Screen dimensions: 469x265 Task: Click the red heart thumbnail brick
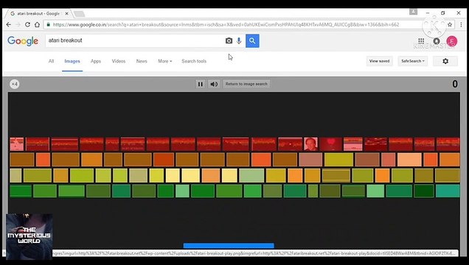tap(330, 144)
